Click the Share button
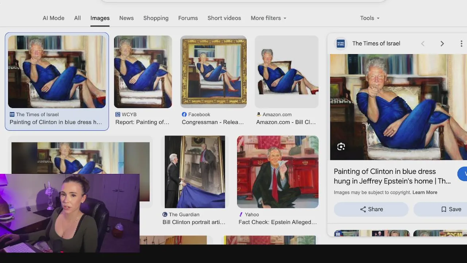Image resolution: width=467 pixels, height=263 pixels. [x=371, y=209]
